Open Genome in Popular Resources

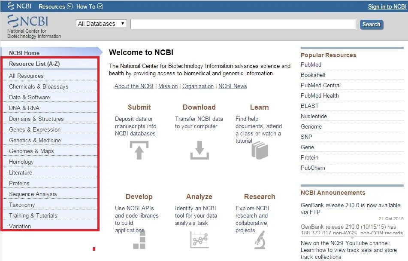click(x=311, y=127)
